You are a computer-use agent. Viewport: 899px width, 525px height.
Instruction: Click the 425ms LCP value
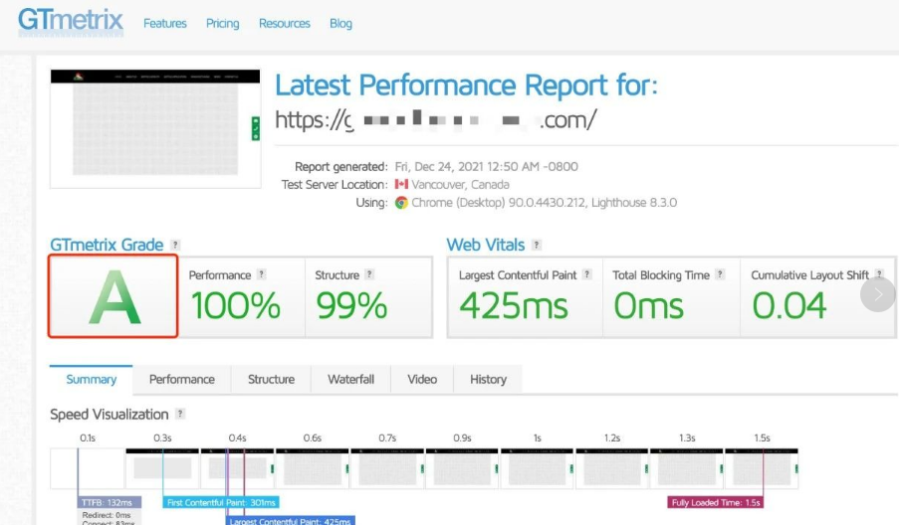(x=514, y=305)
